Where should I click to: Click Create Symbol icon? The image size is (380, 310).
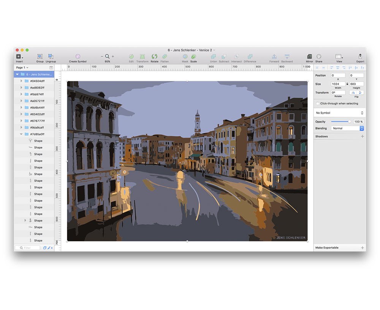78,57
